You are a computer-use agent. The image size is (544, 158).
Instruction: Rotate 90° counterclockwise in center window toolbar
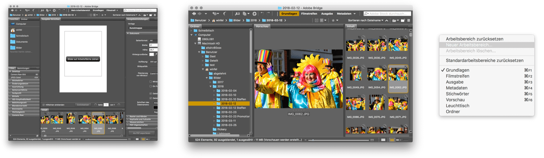pos(262,14)
